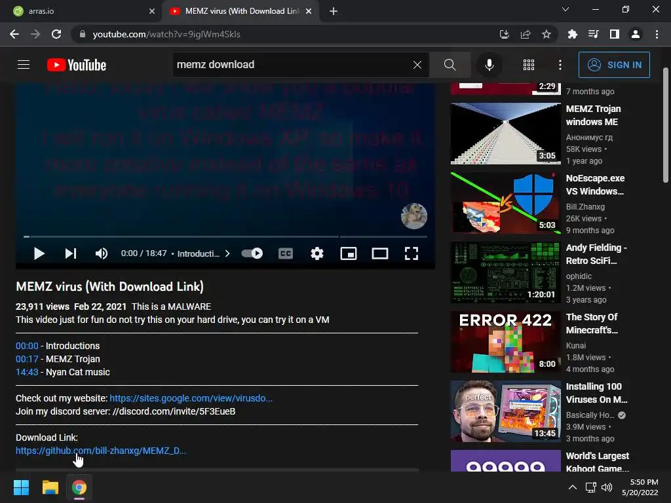Toggle the autoplay switch
The height and width of the screenshot is (503, 671).
[x=252, y=253]
